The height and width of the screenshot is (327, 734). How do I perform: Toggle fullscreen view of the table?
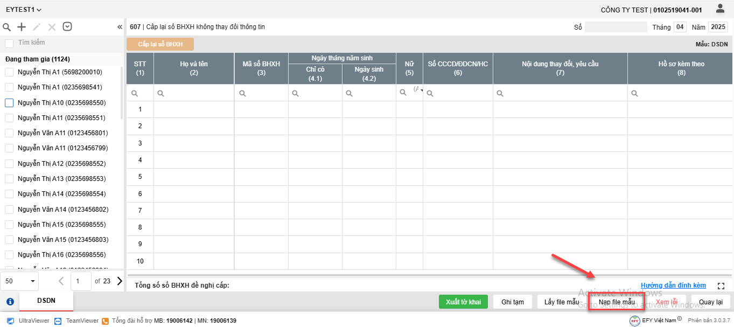pos(722,286)
